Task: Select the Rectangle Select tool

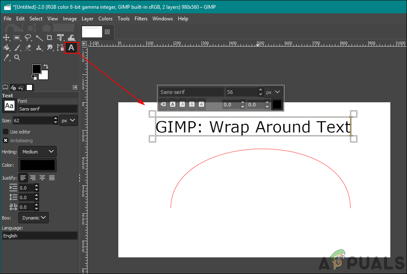Action: (x=17, y=38)
